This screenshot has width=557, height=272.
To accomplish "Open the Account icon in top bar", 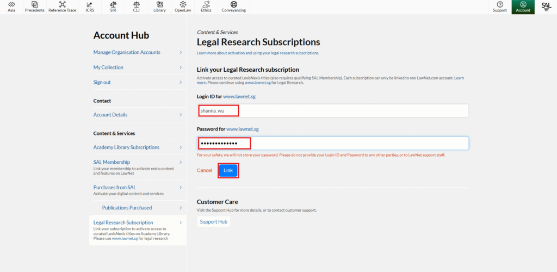I will pyautogui.click(x=523, y=4).
